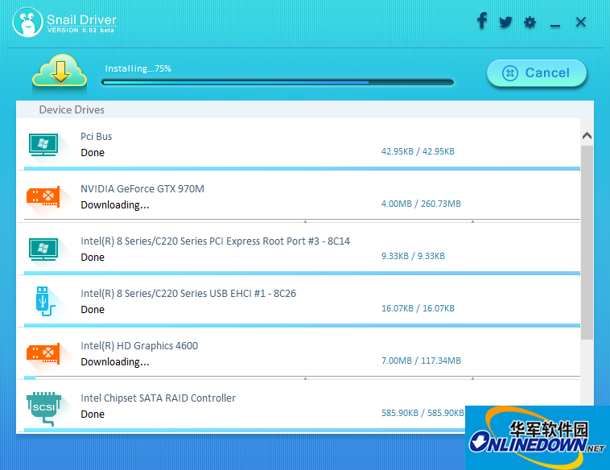
Task: Click the NVIDIA GeForce graphics card icon
Action: coord(43,197)
